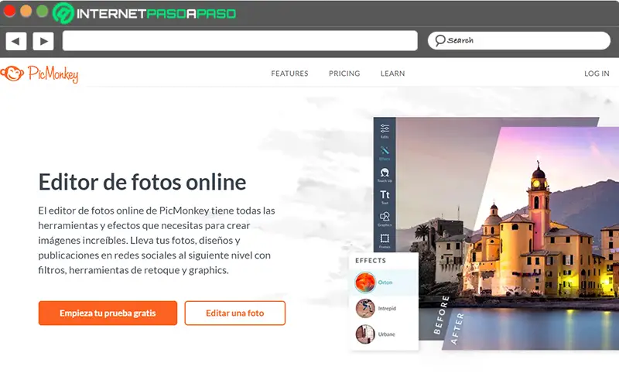Image resolution: width=619 pixels, height=387 pixels.
Task: Open the Graphics shapes icon
Action: click(x=385, y=217)
